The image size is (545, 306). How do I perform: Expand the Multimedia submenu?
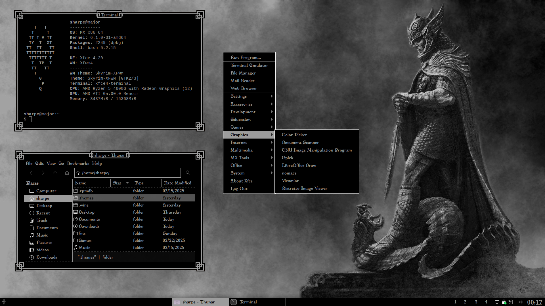(241, 150)
